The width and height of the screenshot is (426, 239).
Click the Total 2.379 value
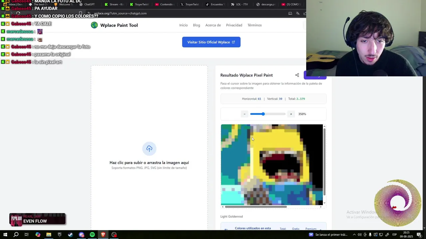301,99
